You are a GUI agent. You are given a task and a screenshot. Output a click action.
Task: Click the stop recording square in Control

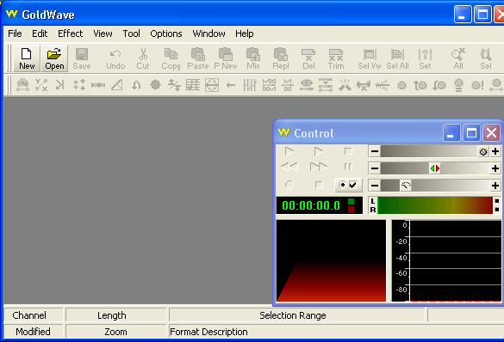319,185
